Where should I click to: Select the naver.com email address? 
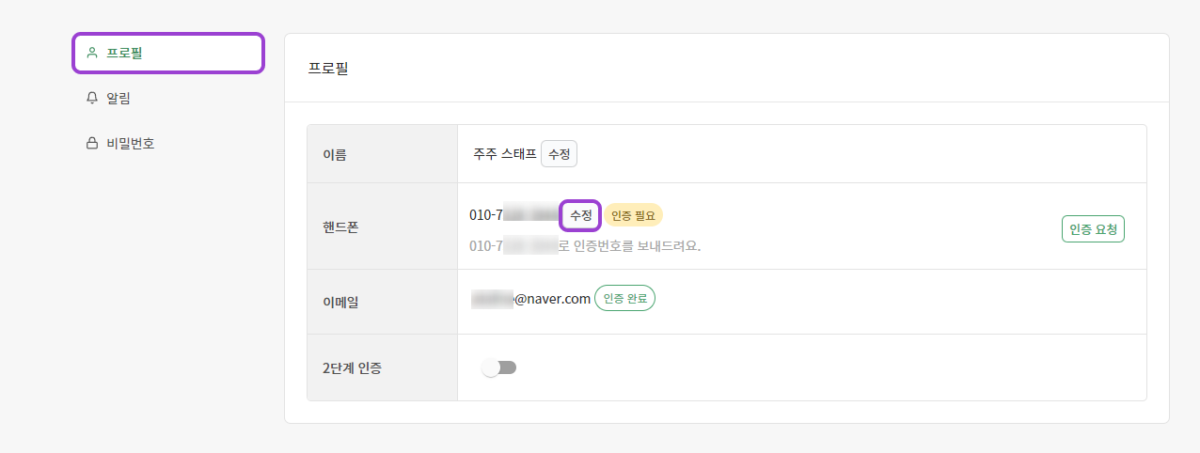[531, 299]
